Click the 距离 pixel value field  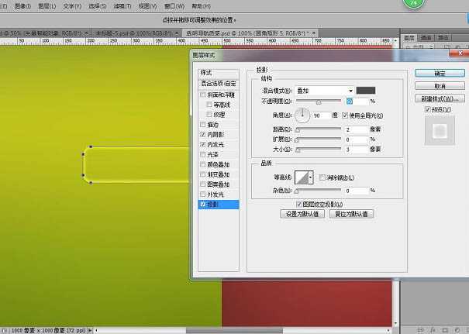pyautogui.click(x=357, y=129)
